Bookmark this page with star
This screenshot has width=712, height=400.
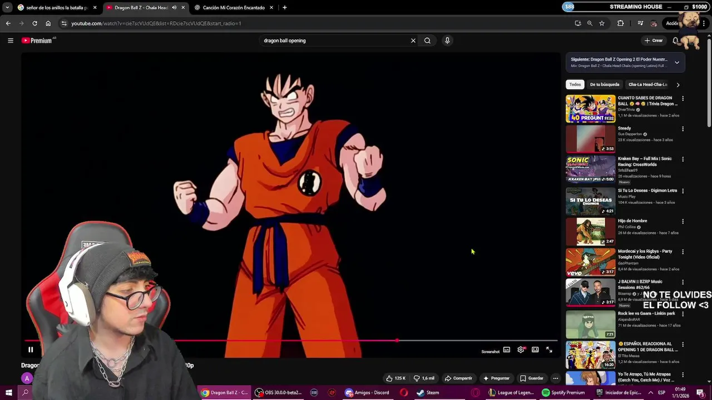(602, 23)
